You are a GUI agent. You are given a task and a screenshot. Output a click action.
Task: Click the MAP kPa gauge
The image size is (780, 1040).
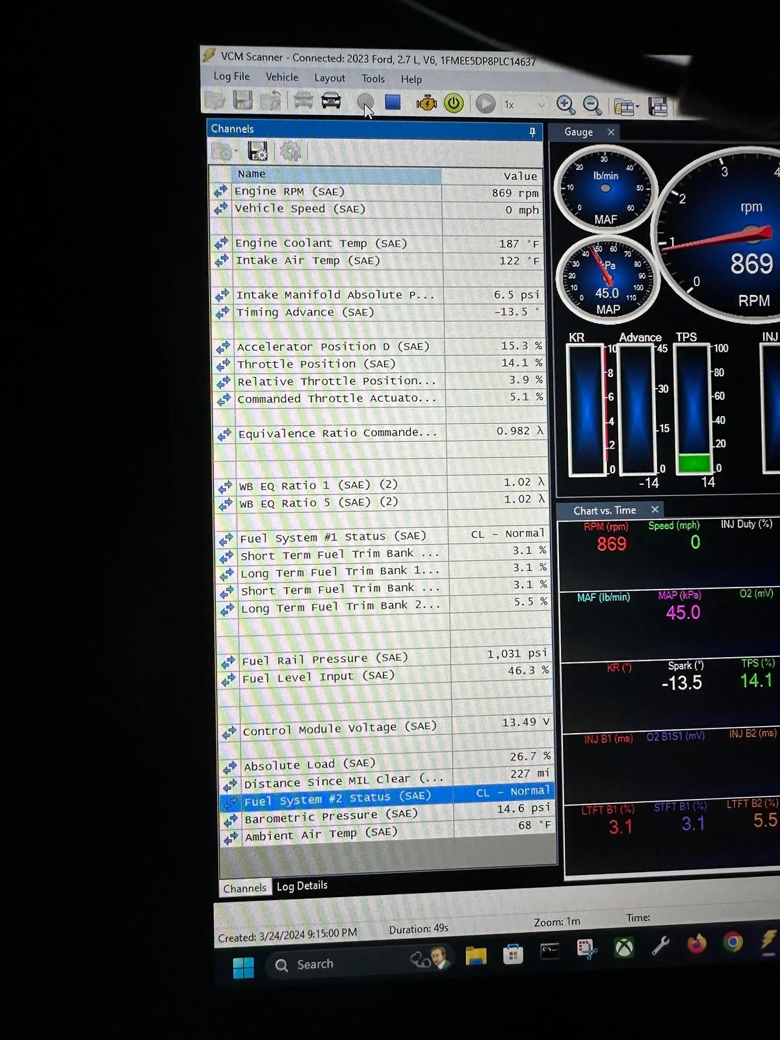click(x=607, y=279)
